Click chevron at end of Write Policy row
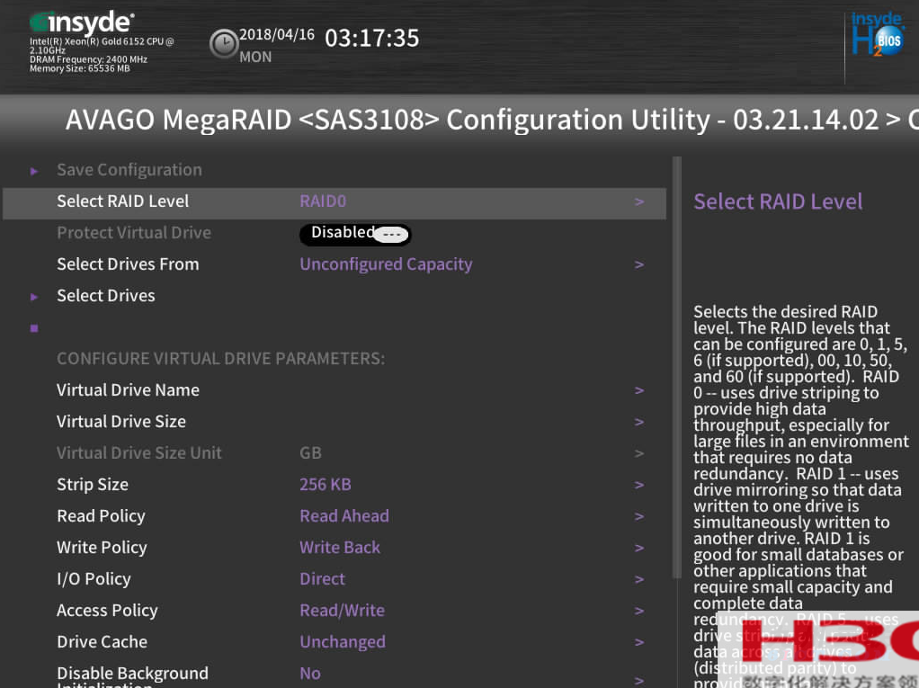 coord(639,548)
